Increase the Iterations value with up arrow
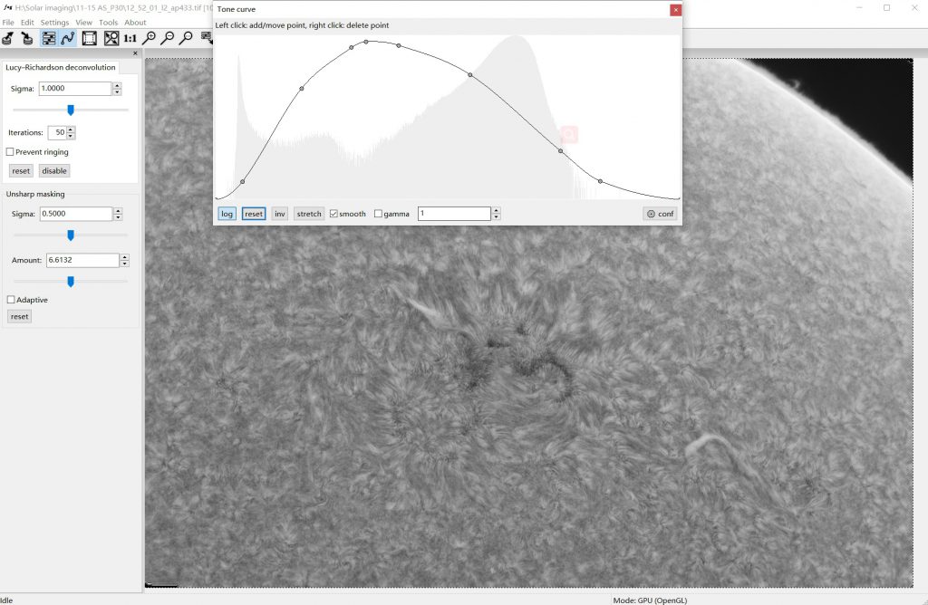Image resolution: width=928 pixels, height=605 pixels. click(71, 129)
